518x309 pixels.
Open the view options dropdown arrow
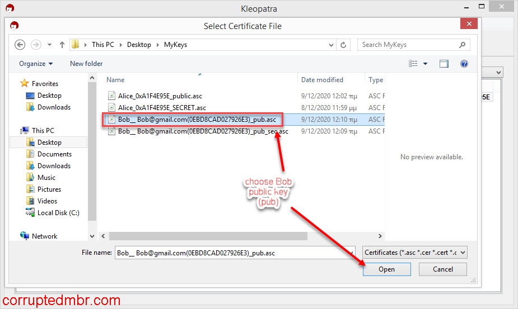point(425,64)
